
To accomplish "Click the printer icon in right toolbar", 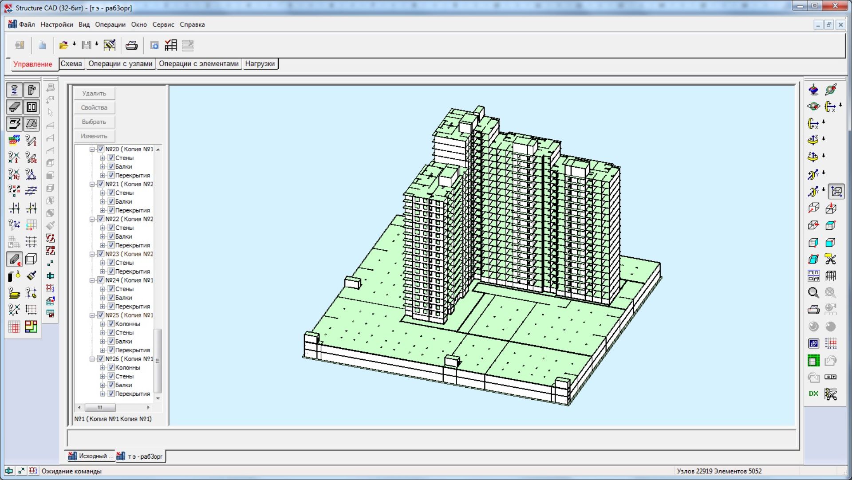I will tap(813, 310).
